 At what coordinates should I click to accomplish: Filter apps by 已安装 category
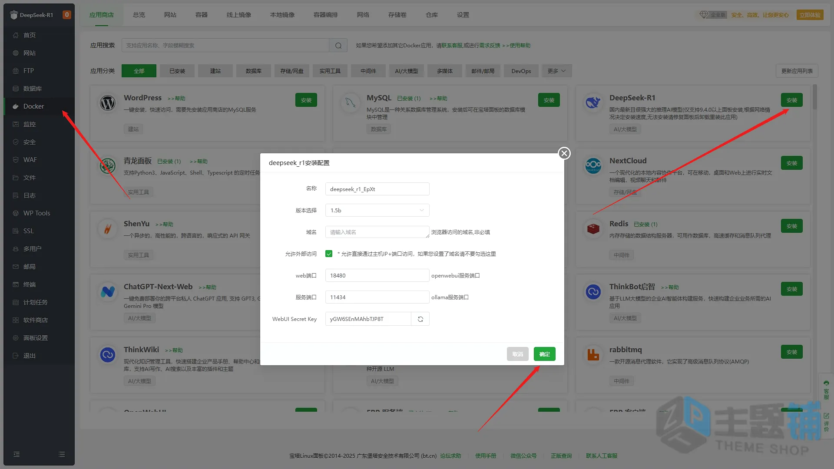pyautogui.click(x=177, y=71)
